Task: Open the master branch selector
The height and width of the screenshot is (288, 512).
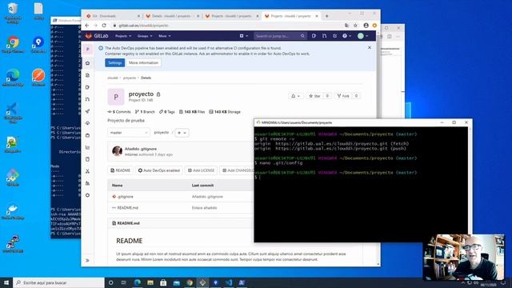Action: [129, 133]
